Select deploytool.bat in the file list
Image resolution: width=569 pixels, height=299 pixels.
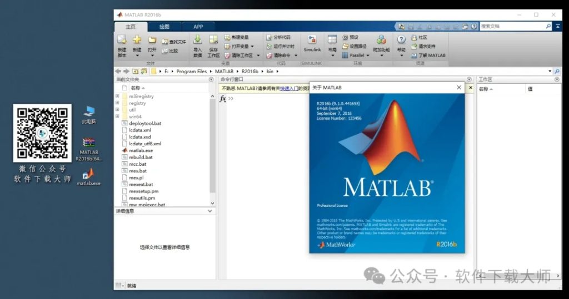(x=145, y=123)
